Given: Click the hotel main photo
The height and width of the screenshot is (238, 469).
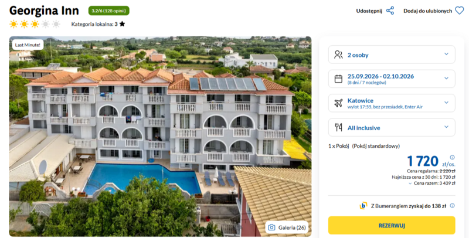Looking at the screenshot, I should (160, 137).
